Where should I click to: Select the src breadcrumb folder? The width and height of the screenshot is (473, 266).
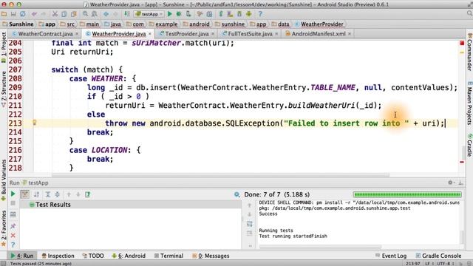pyautogui.click(x=67, y=24)
